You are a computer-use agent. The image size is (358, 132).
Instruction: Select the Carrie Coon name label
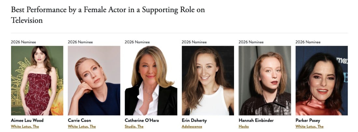[x=79, y=120]
